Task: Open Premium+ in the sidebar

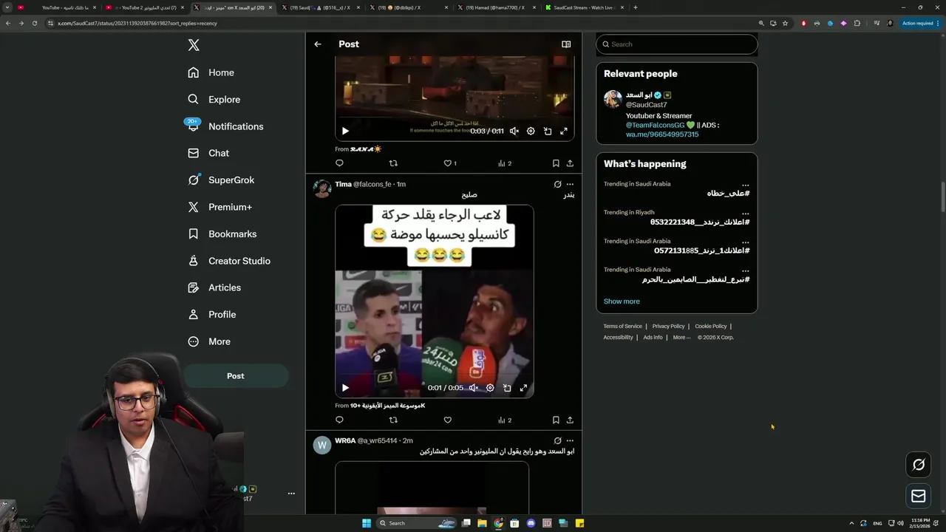Action: point(220,207)
